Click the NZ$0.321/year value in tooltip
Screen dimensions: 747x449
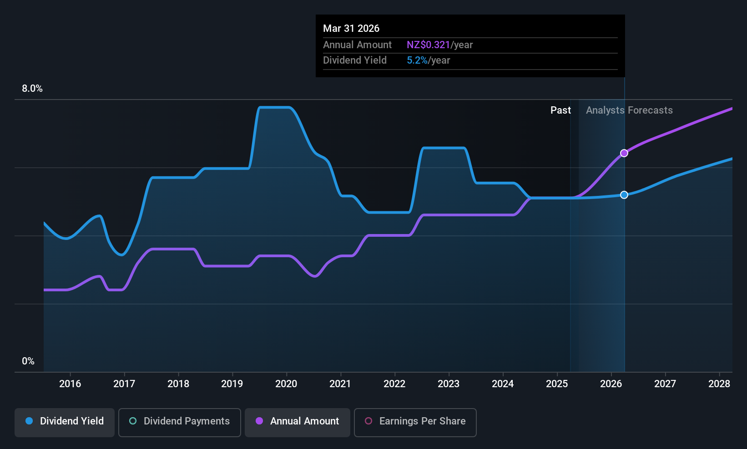click(x=439, y=45)
